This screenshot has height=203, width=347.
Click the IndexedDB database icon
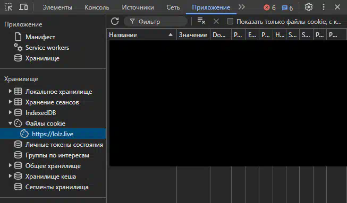point(18,112)
